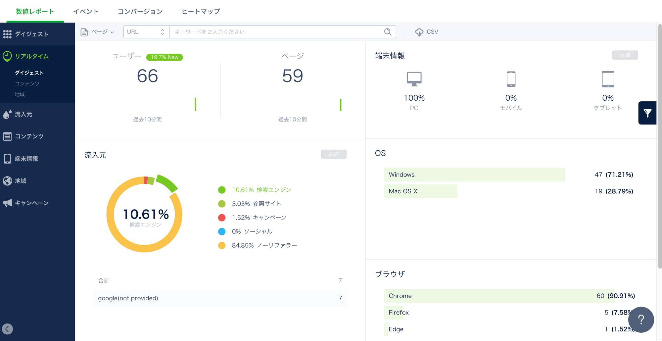The image size is (662, 341).
Task: Click the search magnifier icon
Action: coord(388,32)
